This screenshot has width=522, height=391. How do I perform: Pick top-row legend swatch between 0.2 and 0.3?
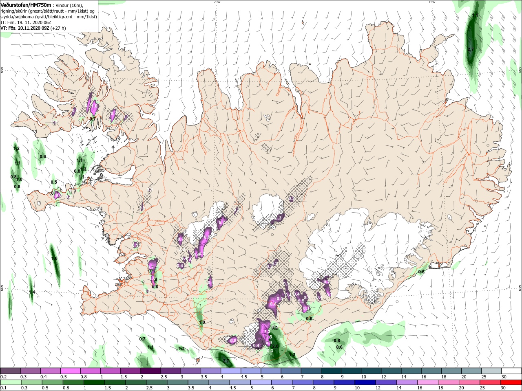[11, 371]
